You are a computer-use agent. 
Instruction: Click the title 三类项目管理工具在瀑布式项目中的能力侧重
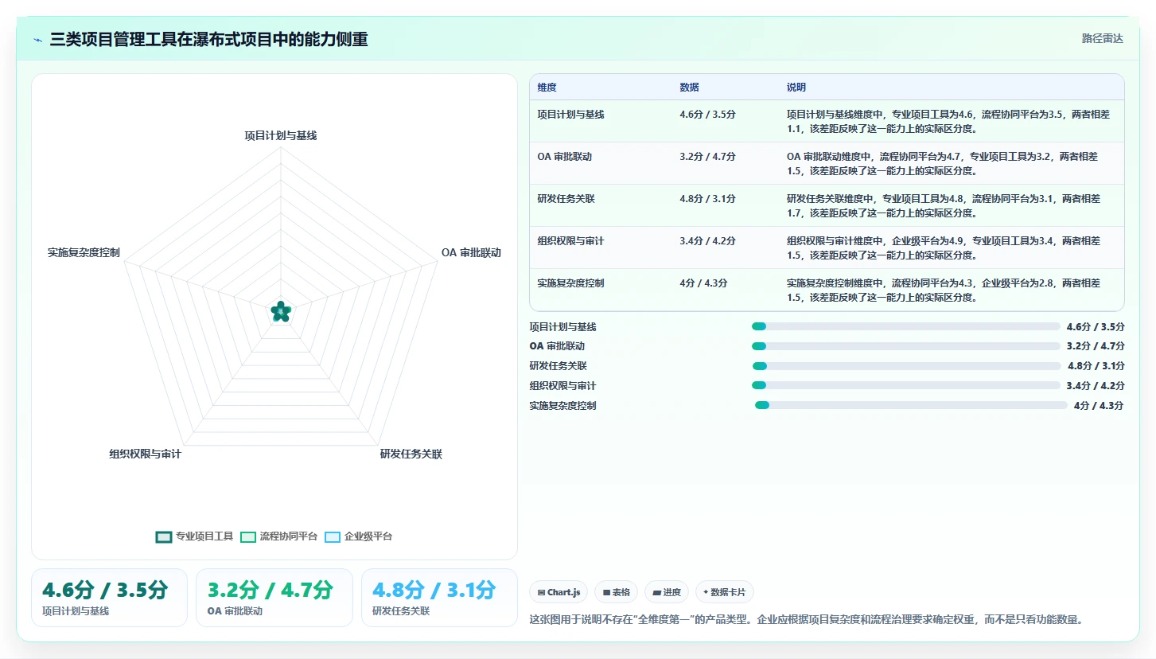pos(208,40)
